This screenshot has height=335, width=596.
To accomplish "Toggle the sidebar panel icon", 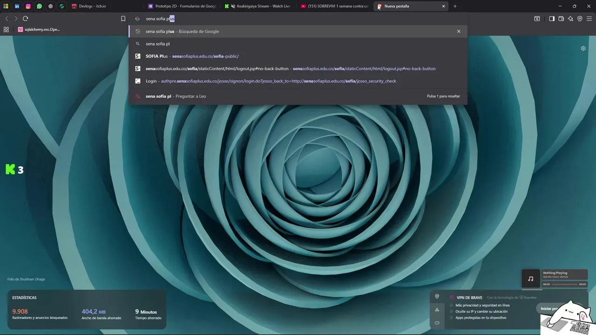I will click(x=552, y=19).
